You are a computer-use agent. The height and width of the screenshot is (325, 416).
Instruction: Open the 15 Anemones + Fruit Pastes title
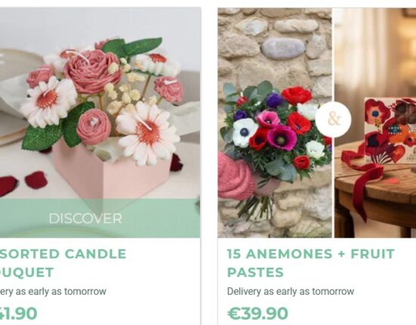pyautogui.click(x=311, y=262)
